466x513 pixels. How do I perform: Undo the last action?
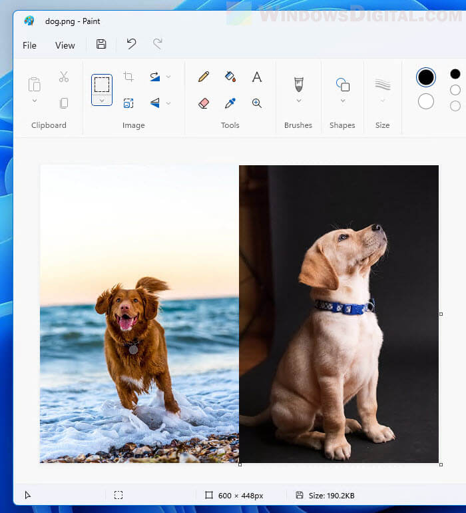(131, 44)
